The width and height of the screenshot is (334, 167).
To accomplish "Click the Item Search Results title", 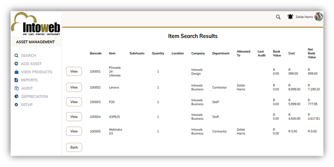I will pos(193,36).
